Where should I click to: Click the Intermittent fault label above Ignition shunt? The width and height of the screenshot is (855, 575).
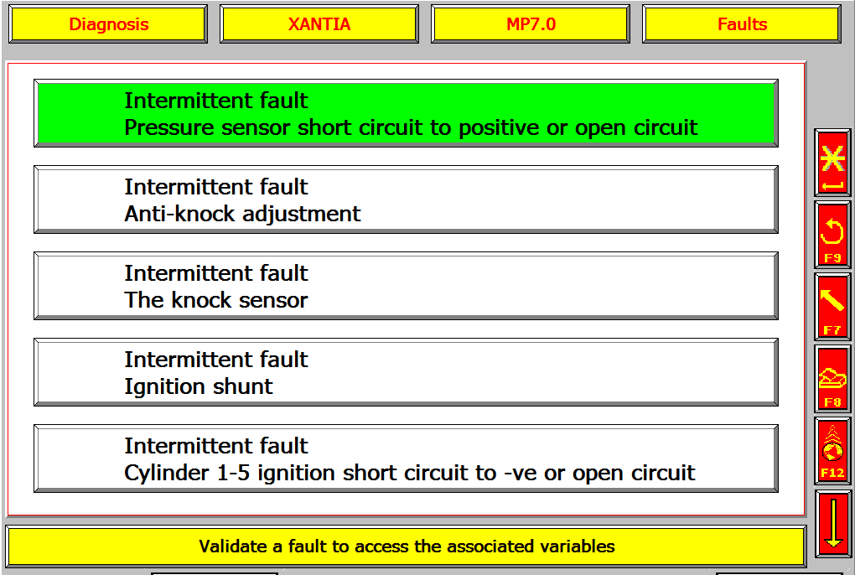(x=216, y=360)
